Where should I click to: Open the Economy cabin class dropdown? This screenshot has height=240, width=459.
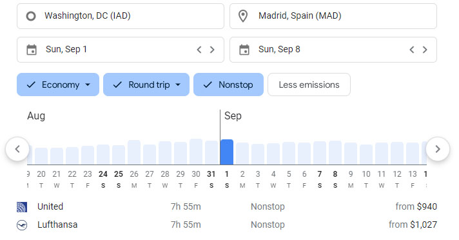[x=58, y=85]
